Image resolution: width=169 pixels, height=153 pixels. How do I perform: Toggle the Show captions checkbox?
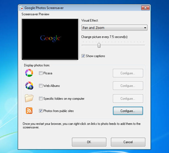coord(83,56)
